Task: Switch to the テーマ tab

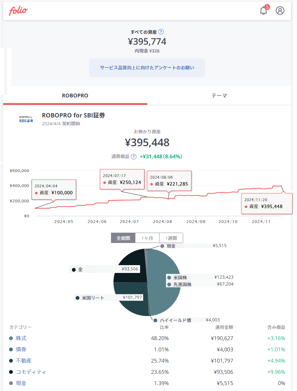Action: coord(219,96)
